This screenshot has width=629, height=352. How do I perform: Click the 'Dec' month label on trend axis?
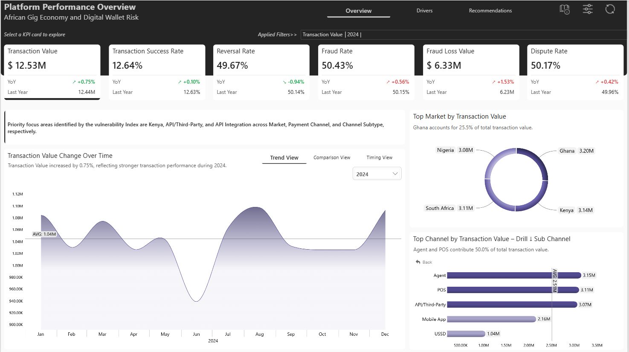(385, 334)
